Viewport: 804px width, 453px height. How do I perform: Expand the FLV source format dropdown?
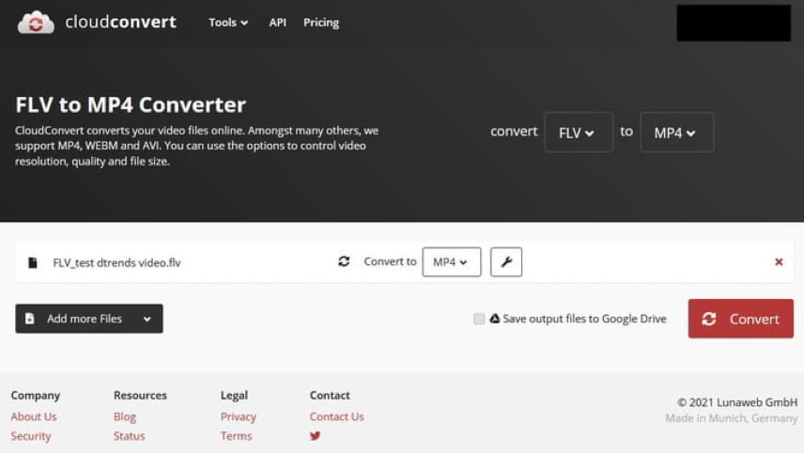point(578,133)
